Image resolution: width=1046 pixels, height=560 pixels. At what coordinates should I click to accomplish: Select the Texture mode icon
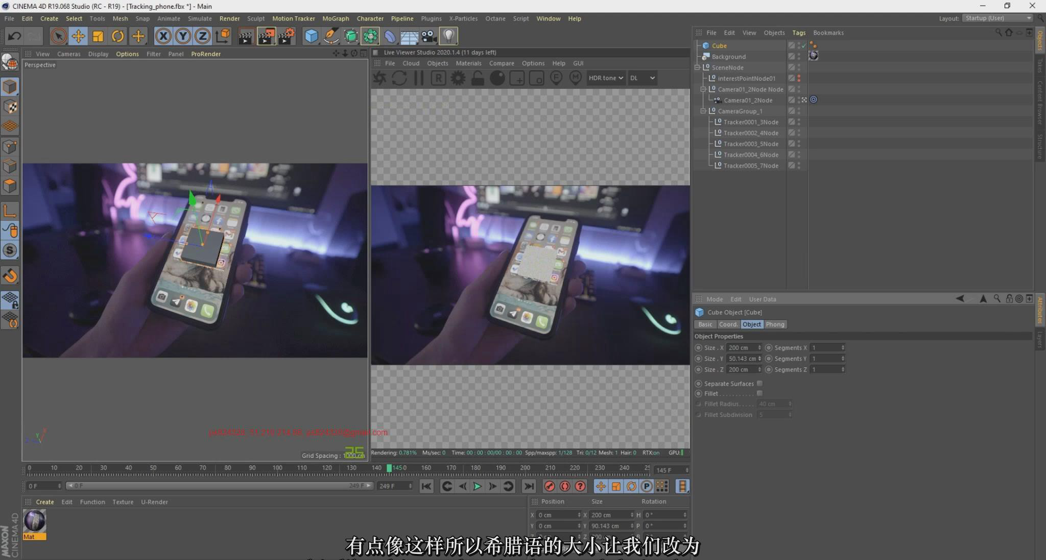coord(10,107)
